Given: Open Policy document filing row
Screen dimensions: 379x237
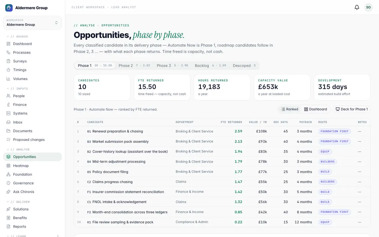Looking at the screenshot, I should pyautogui.click(x=222, y=172).
